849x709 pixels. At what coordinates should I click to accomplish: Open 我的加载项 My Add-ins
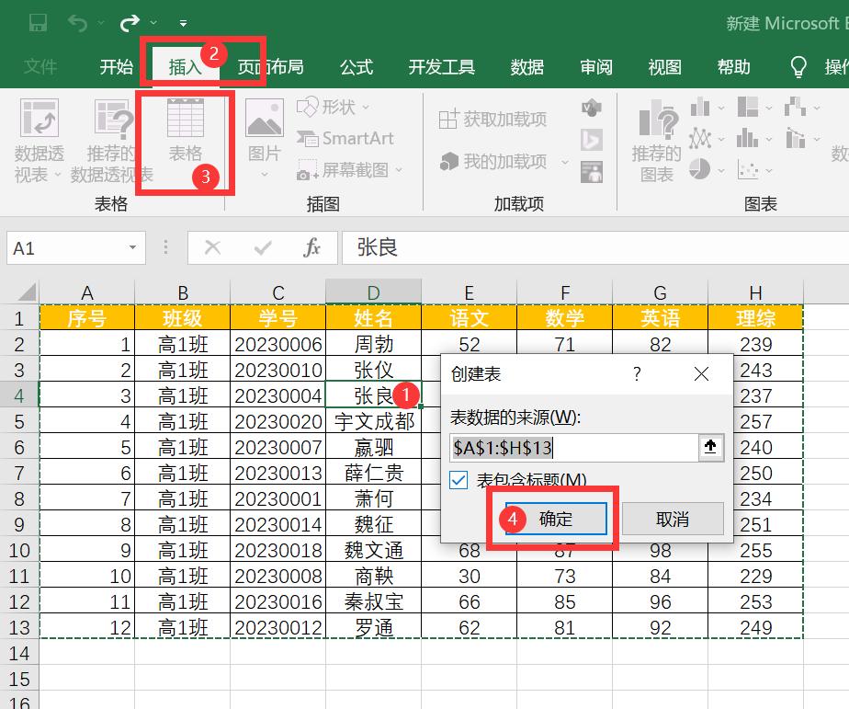(x=492, y=161)
